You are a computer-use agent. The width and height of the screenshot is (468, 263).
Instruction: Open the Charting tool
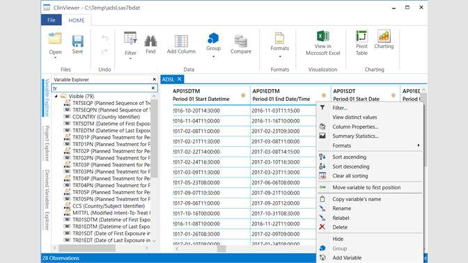[x=384, y=35]
